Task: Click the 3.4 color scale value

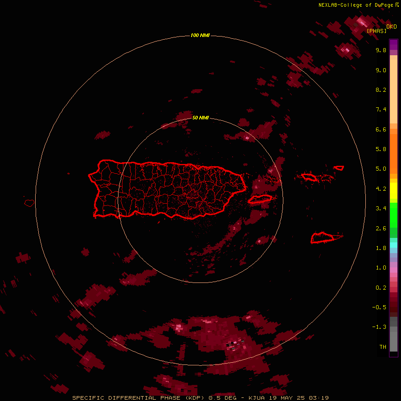Action: pyautogui.click(x=381, y=209)
